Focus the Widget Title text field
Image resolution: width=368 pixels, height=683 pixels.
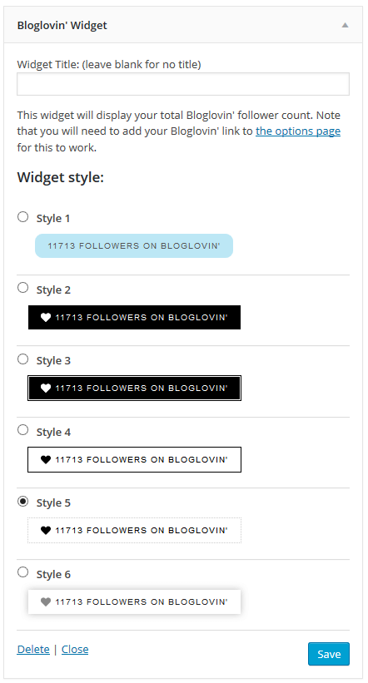(183, 84)
